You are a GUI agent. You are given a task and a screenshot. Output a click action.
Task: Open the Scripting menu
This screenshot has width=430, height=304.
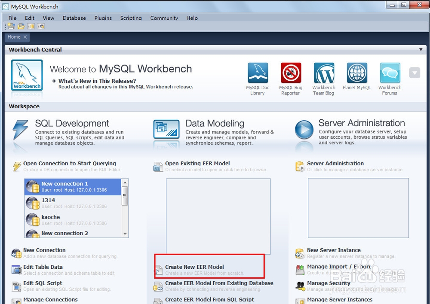131,18
